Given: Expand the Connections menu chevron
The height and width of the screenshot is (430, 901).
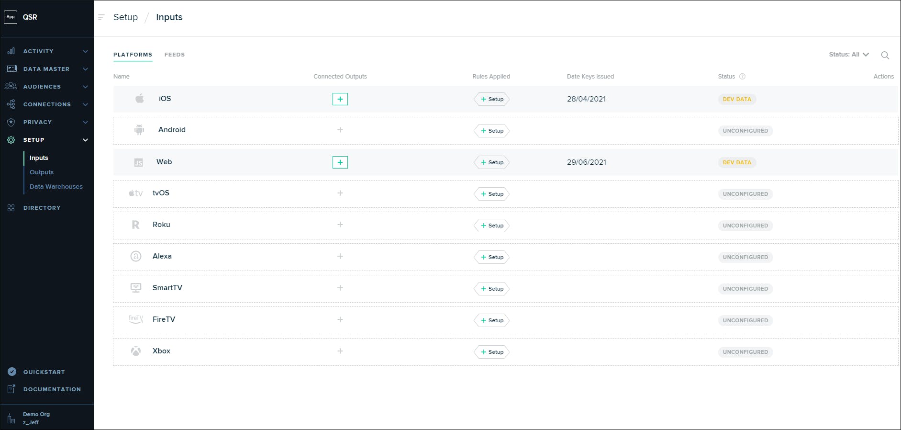Looking at the screenshot, I should click(85, 104).
